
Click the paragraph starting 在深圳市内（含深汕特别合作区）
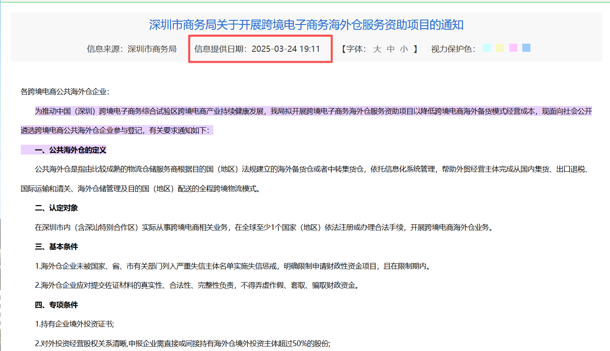click(264, 227)
